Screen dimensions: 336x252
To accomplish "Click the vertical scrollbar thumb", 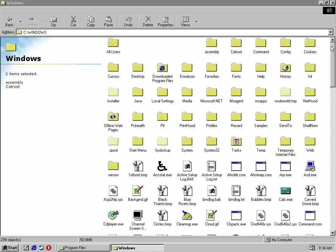I will coord(333,65).
